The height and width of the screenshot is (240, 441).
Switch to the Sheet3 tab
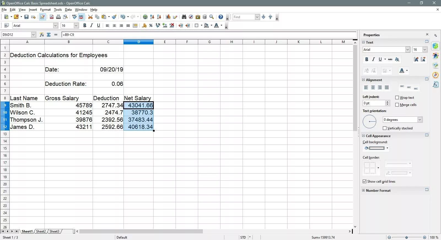click(x=54, y=231)
